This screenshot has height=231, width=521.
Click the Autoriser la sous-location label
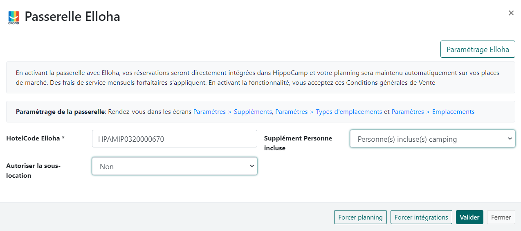[x=33, y=170]
